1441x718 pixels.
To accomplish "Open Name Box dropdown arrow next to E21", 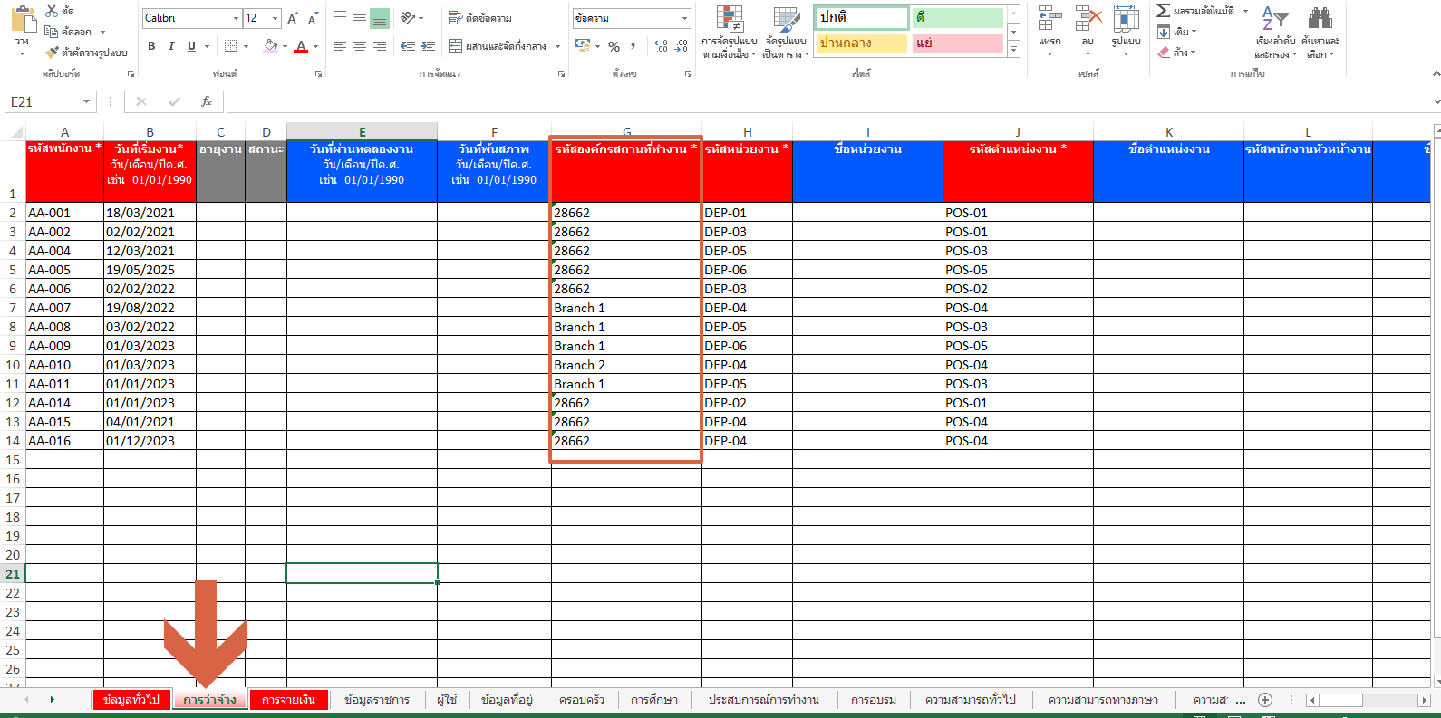I will point(86,101).
